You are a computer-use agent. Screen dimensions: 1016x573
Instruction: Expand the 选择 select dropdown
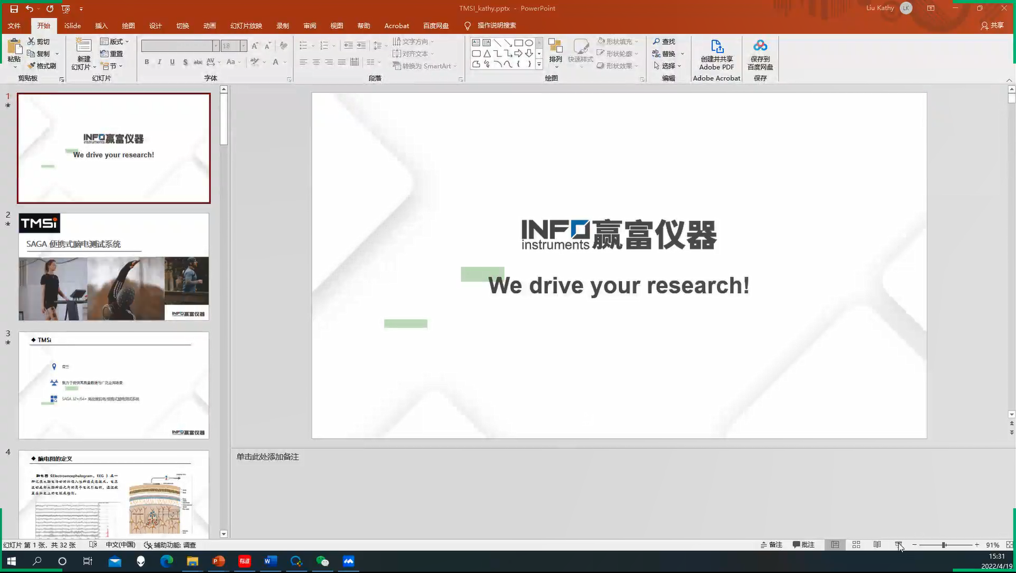point(667,66)
